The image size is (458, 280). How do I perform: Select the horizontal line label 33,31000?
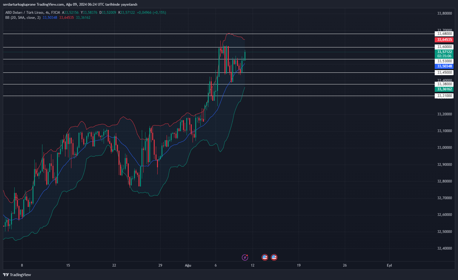click(x=444, y=96)
